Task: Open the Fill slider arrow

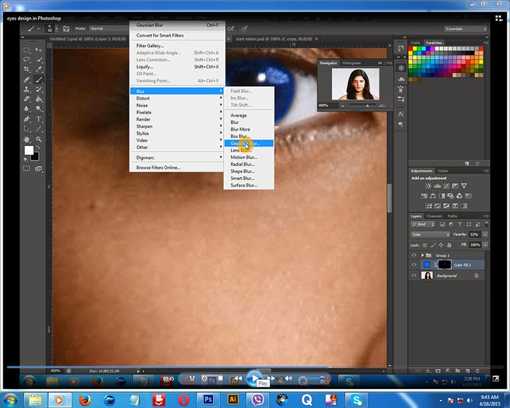Action: click(485, 245)
